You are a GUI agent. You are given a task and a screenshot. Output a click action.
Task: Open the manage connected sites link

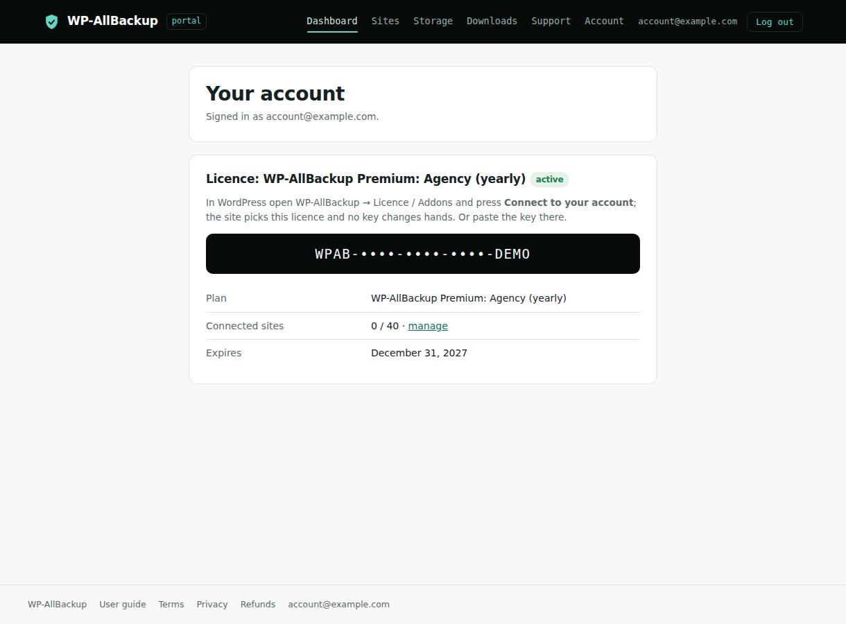click(428, 326)
